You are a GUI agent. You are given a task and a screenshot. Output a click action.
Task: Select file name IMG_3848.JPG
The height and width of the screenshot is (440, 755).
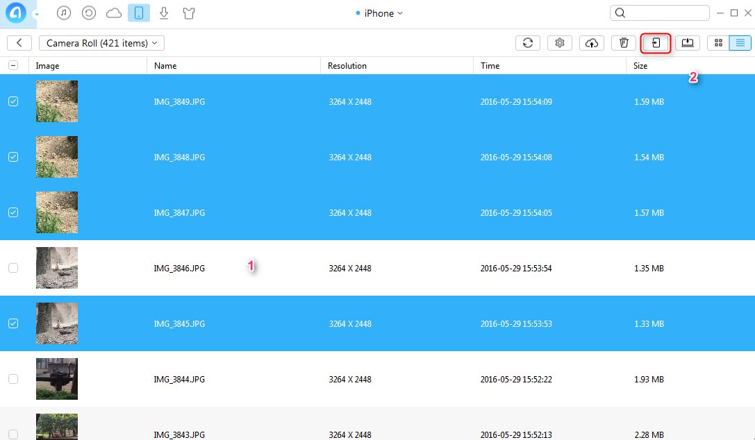(x=179, y=158)
